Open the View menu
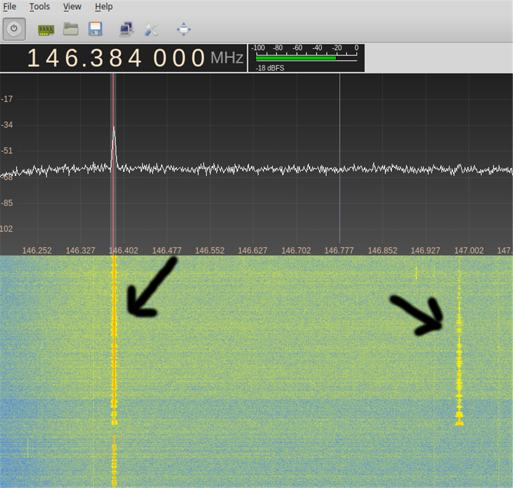Viewport: 513px width, 488px height. pos(72,7)
